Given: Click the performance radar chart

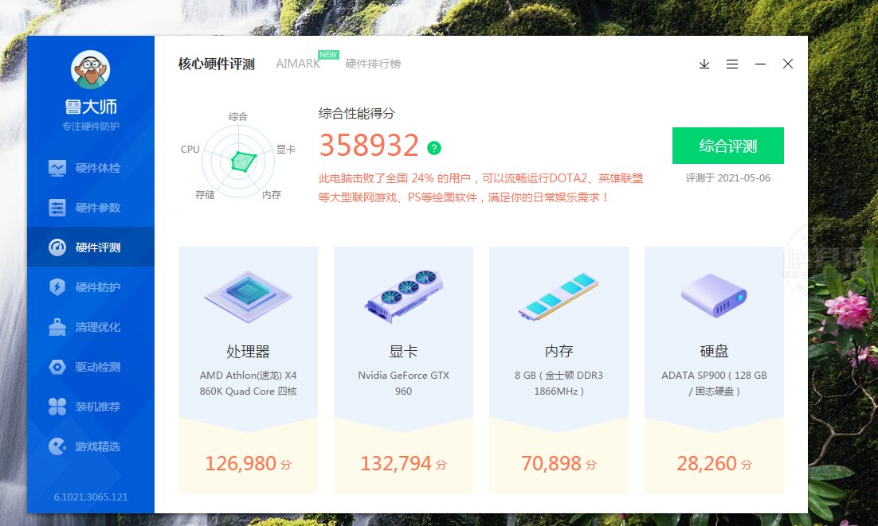Looking at the screenshot, I should [238, 160].
